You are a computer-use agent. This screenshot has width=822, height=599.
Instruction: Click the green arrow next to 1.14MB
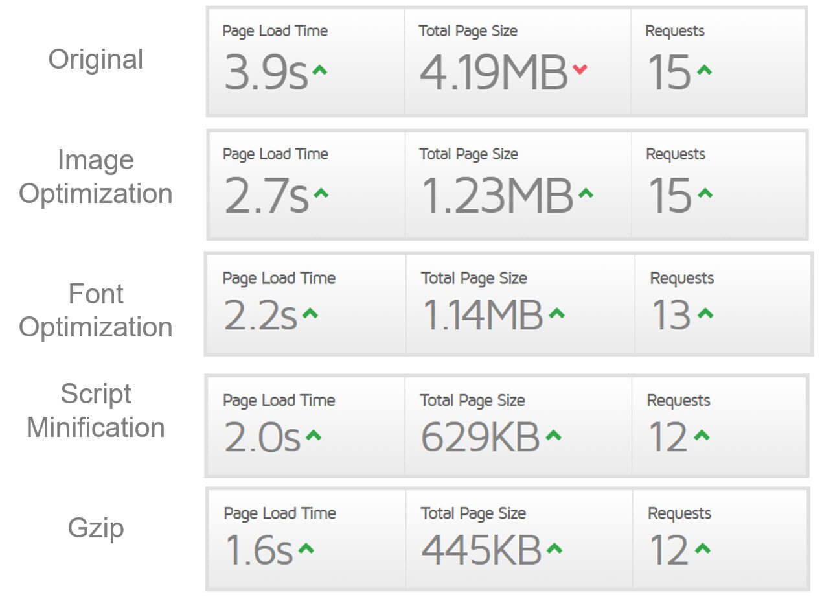pyautogui.click(x=556, y=313)
